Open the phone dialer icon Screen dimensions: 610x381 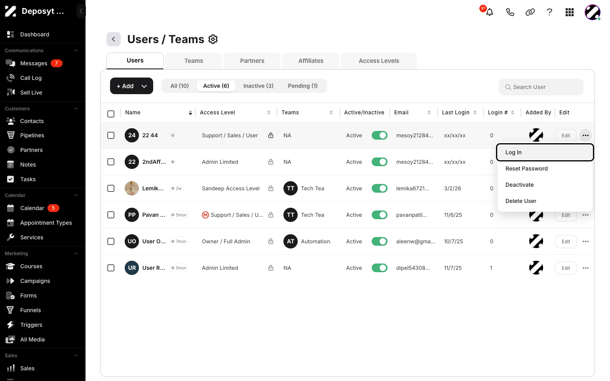510,12
